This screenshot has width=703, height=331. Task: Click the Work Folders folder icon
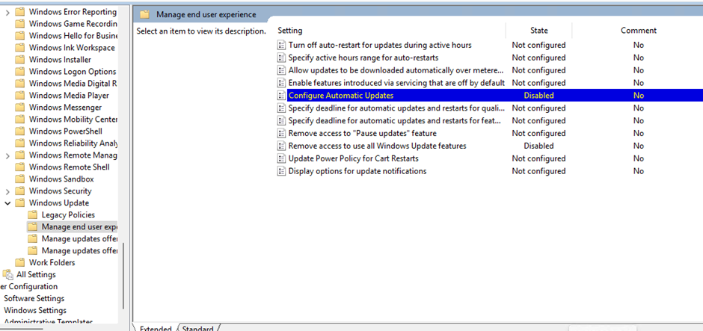(20, 263)
